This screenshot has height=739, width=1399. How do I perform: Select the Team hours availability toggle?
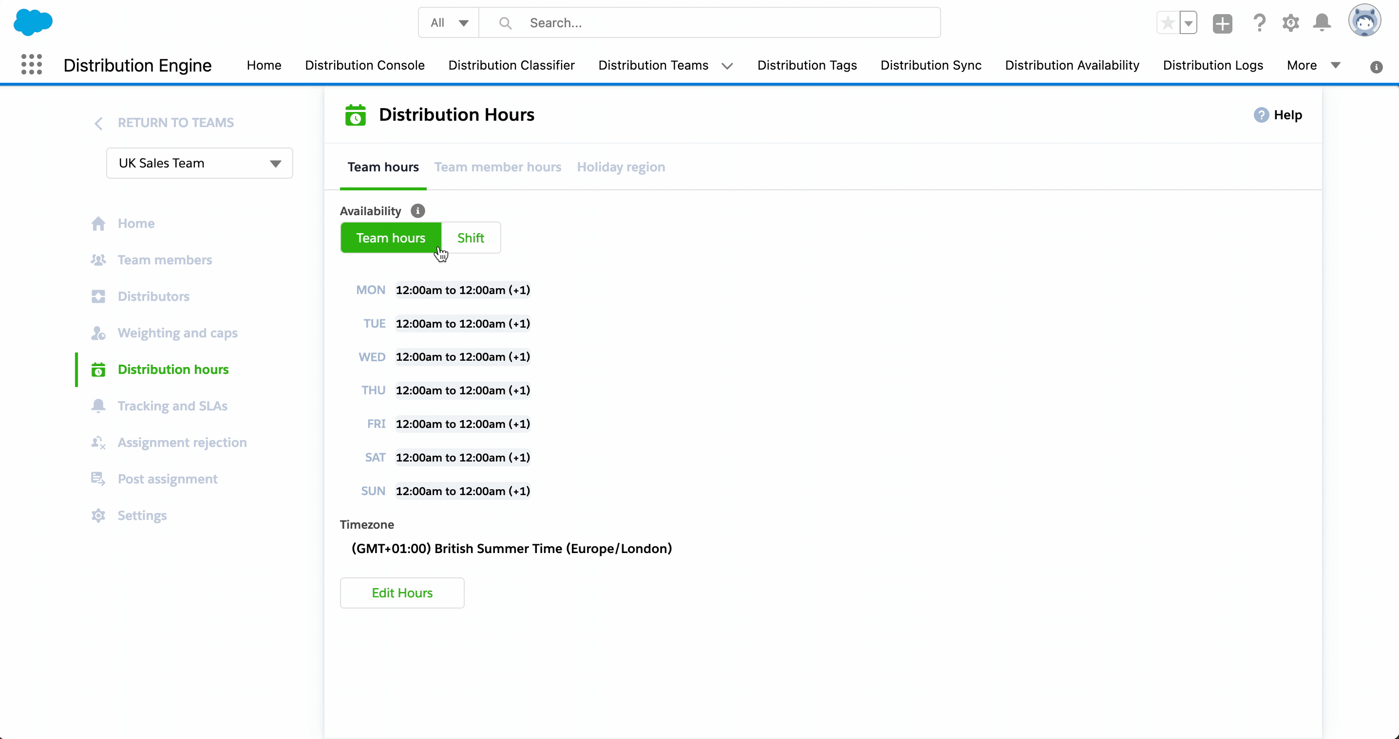coord(391,238)
